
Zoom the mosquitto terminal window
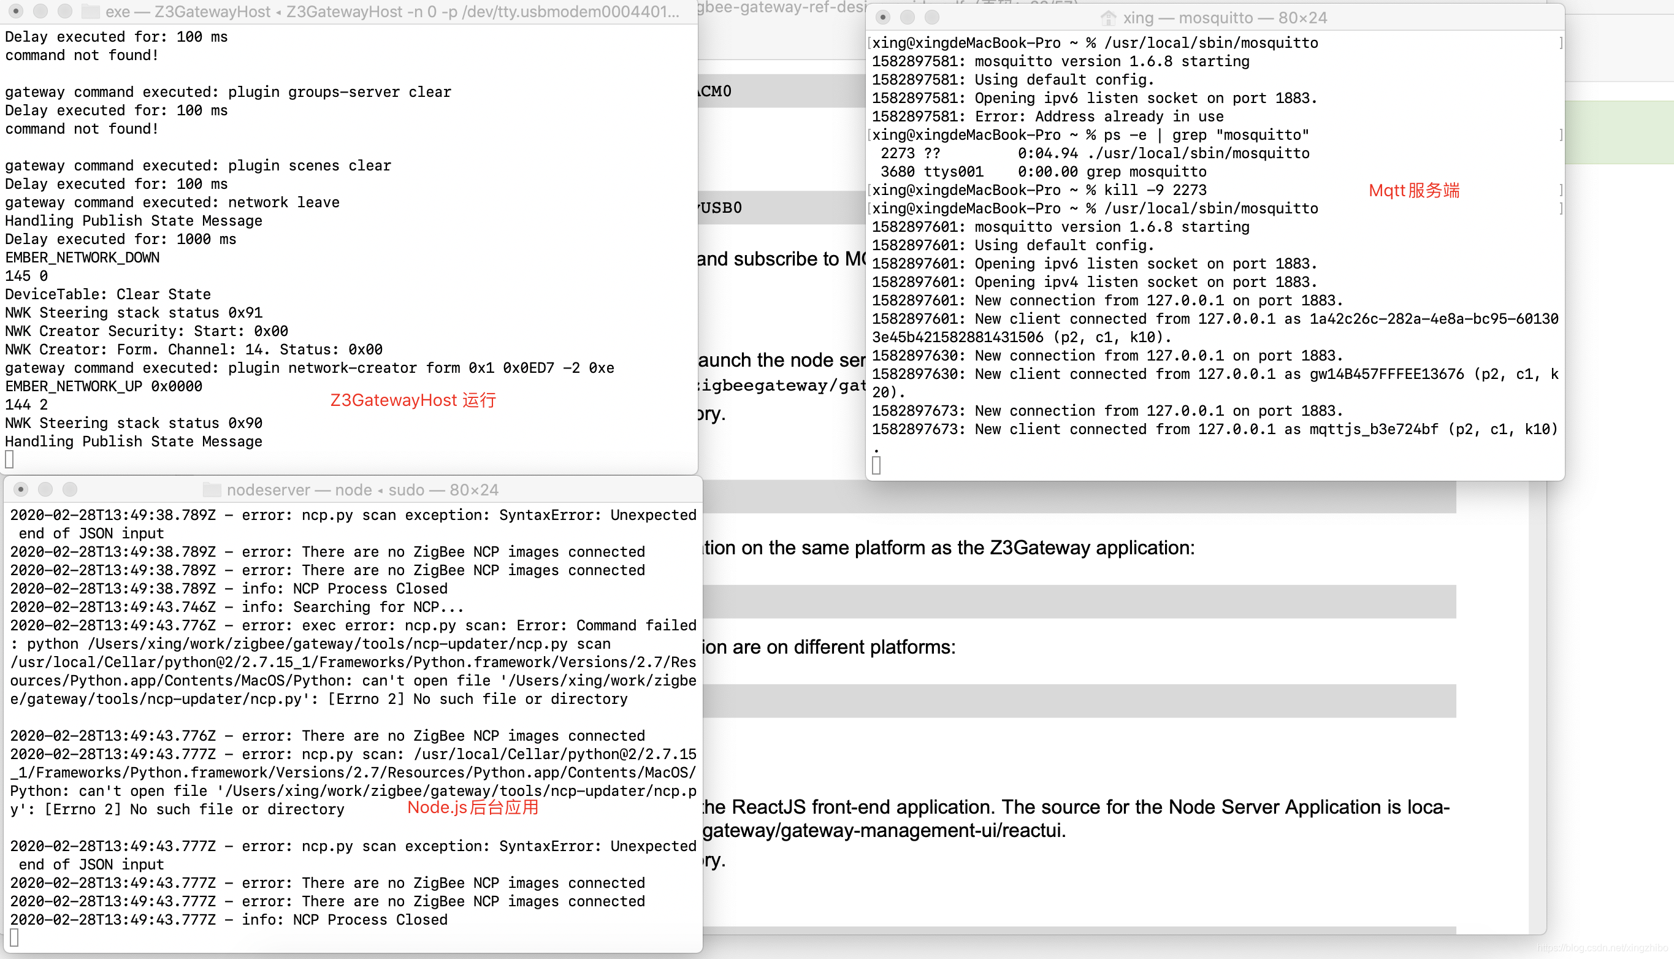pyautogui.click(x=932, y=17)
